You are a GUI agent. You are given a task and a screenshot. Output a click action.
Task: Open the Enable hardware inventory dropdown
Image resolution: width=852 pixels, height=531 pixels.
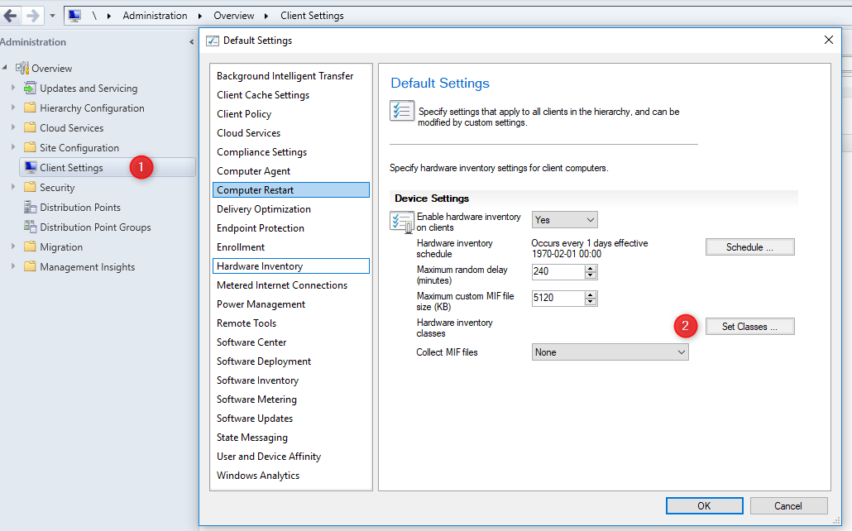coord(565,219)
